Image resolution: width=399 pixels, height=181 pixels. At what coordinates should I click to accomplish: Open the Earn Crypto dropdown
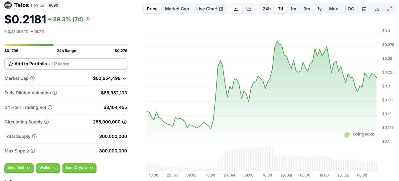pos(79,168)
